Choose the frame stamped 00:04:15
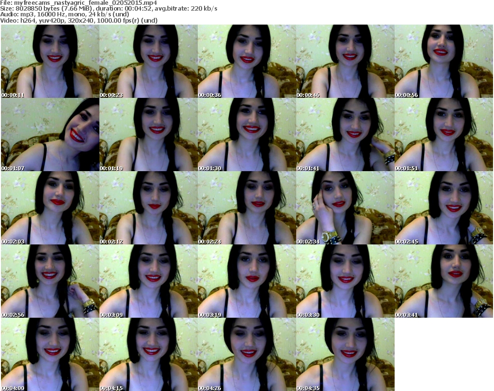This screenshot has width=494, height=391. click(x=149, y=354)
